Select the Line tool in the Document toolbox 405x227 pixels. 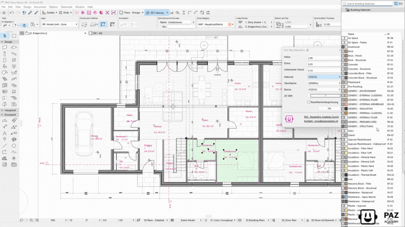tap(5, 146)
